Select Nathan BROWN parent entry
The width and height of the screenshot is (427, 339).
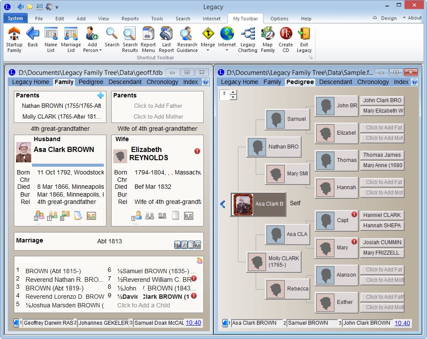[61, 106]
